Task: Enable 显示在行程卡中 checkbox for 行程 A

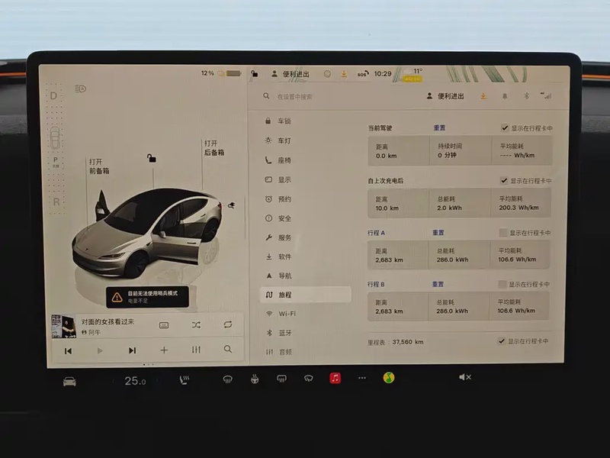Action: 503,233
